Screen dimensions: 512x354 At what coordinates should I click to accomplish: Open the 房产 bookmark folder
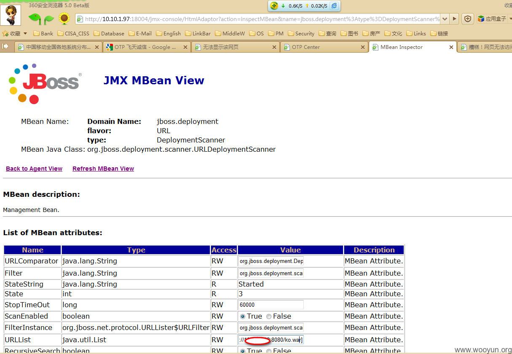point(371,33)
